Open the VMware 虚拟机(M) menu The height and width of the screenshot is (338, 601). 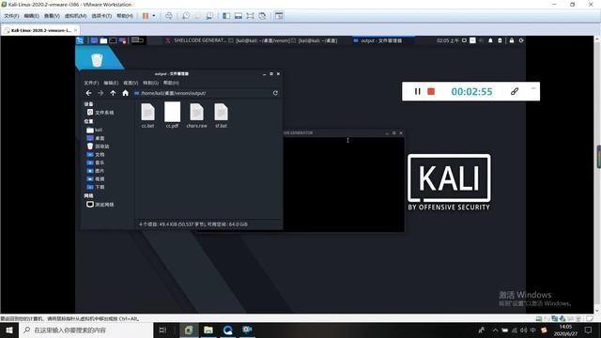75,16
